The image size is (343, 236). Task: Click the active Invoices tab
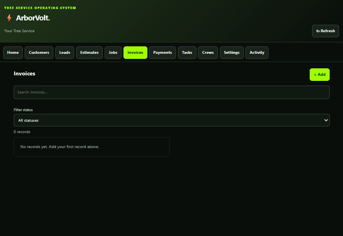pyautogui.click(x=135, y=53)
